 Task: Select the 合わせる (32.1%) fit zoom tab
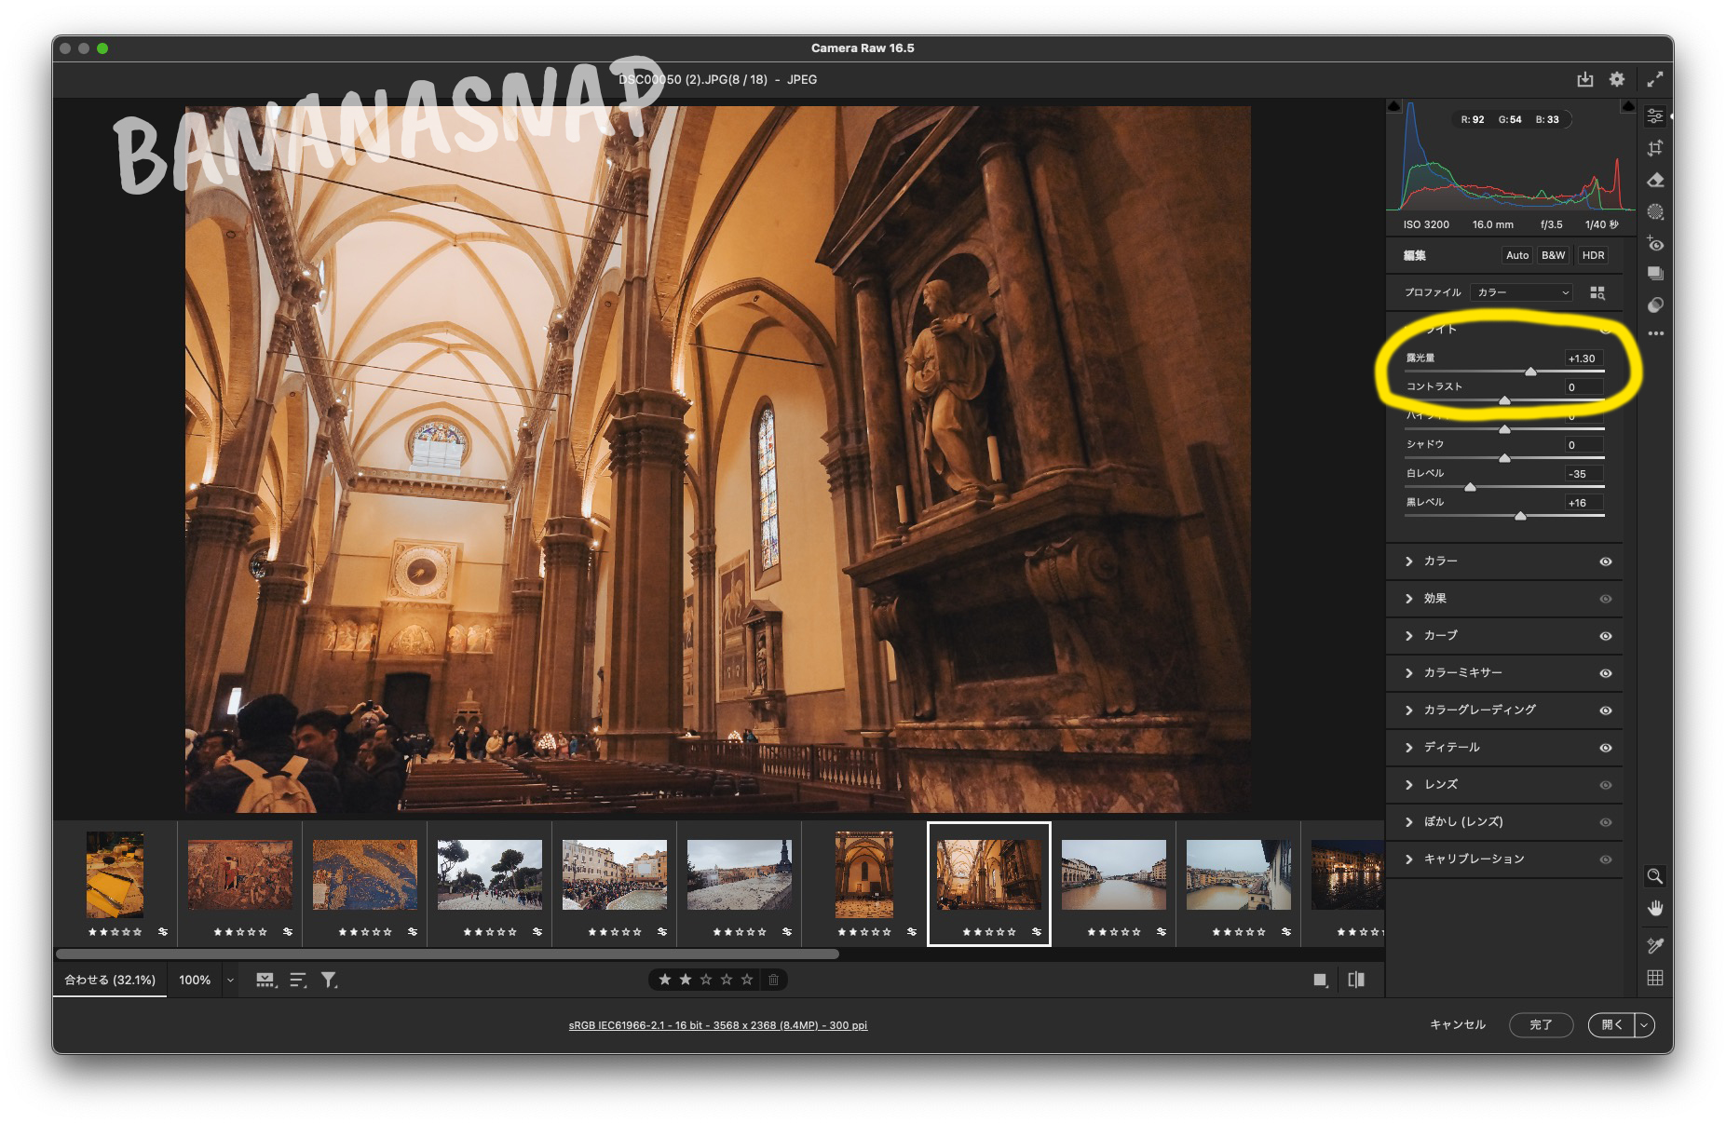(110, 980)
